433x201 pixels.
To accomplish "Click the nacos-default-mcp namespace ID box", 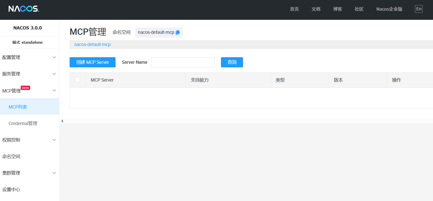I will tap(159, 32).
